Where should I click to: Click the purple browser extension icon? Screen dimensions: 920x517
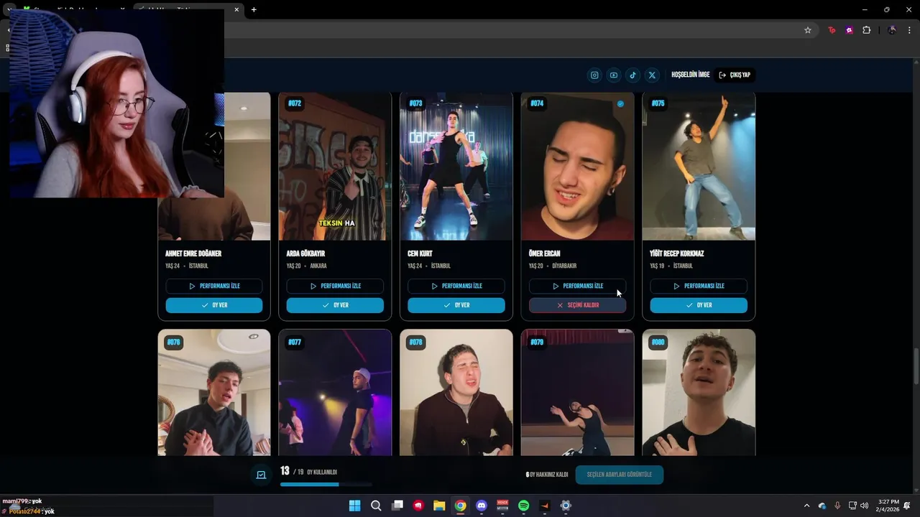point(850,30)
